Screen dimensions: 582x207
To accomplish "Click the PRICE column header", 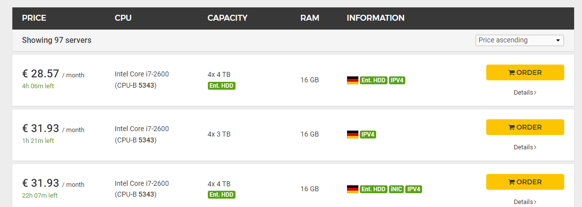I will 34,18.
